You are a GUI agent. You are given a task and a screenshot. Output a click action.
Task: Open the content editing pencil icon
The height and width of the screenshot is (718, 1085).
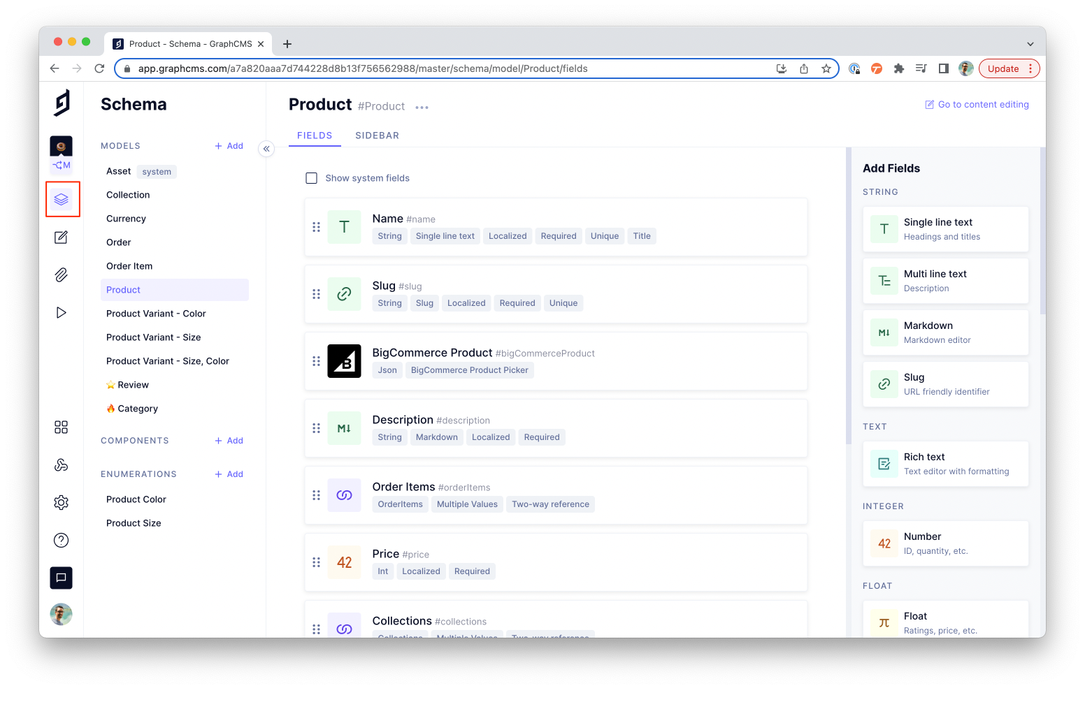(62, 237)
